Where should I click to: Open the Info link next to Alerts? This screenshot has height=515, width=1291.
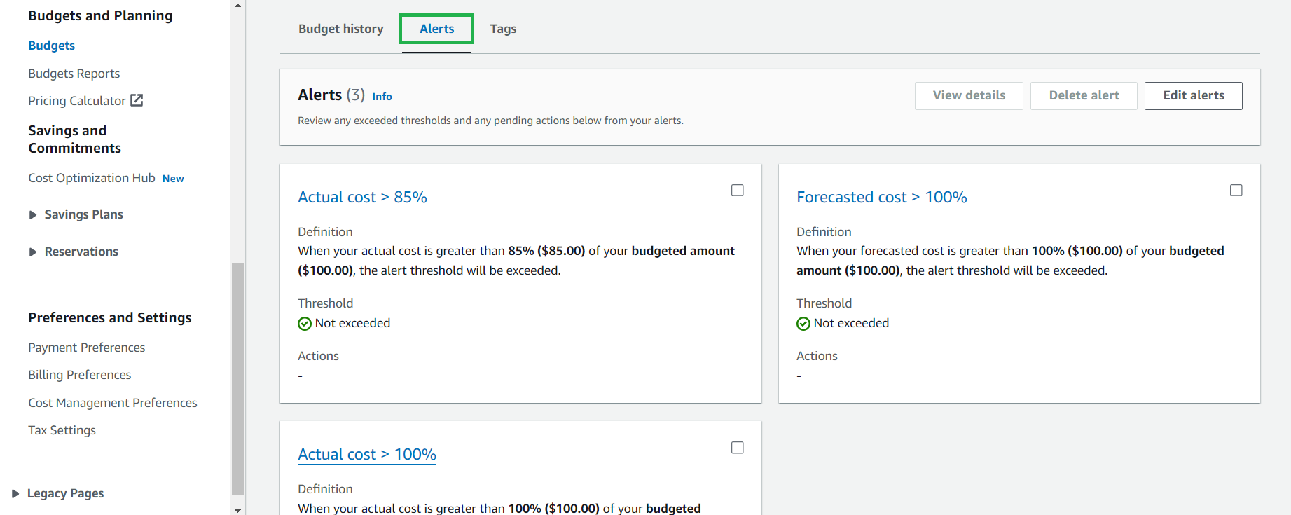(x=382, y=97)
